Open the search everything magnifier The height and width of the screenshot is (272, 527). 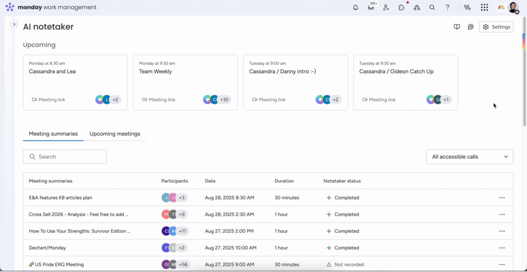(432, 8)
